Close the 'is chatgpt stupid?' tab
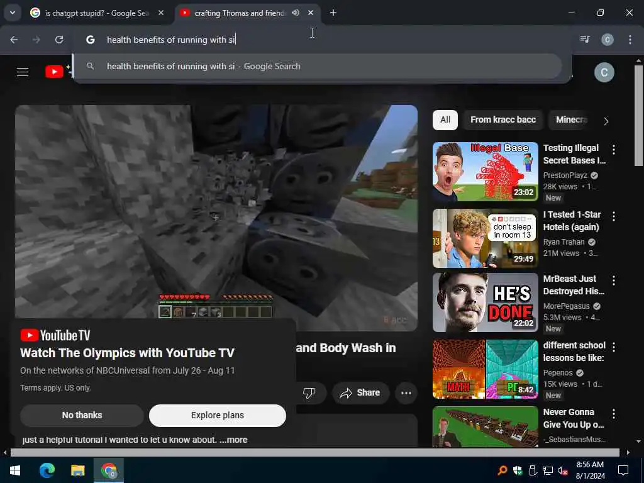The image size is (644, 483). pos(161,13)
